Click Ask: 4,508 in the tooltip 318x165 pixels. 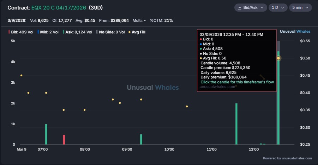(x=211, y=49)
